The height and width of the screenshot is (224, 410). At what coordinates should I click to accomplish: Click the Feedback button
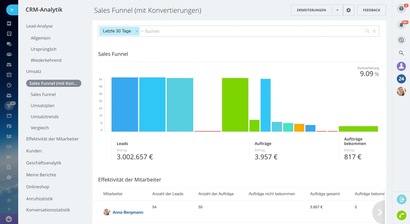click(371, 10)
